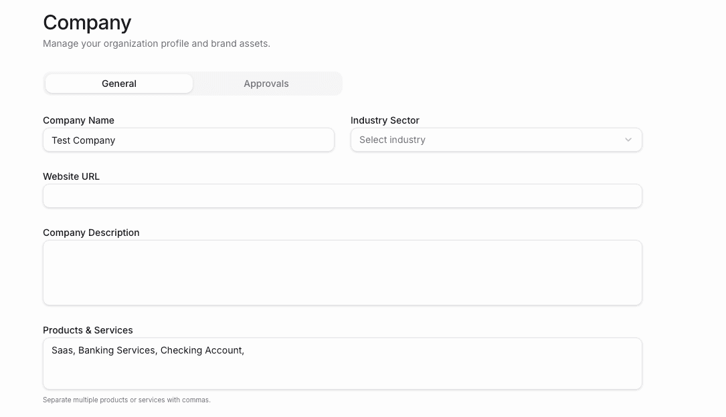Click the "Separate multiple products" helper text

click(126, 400)
